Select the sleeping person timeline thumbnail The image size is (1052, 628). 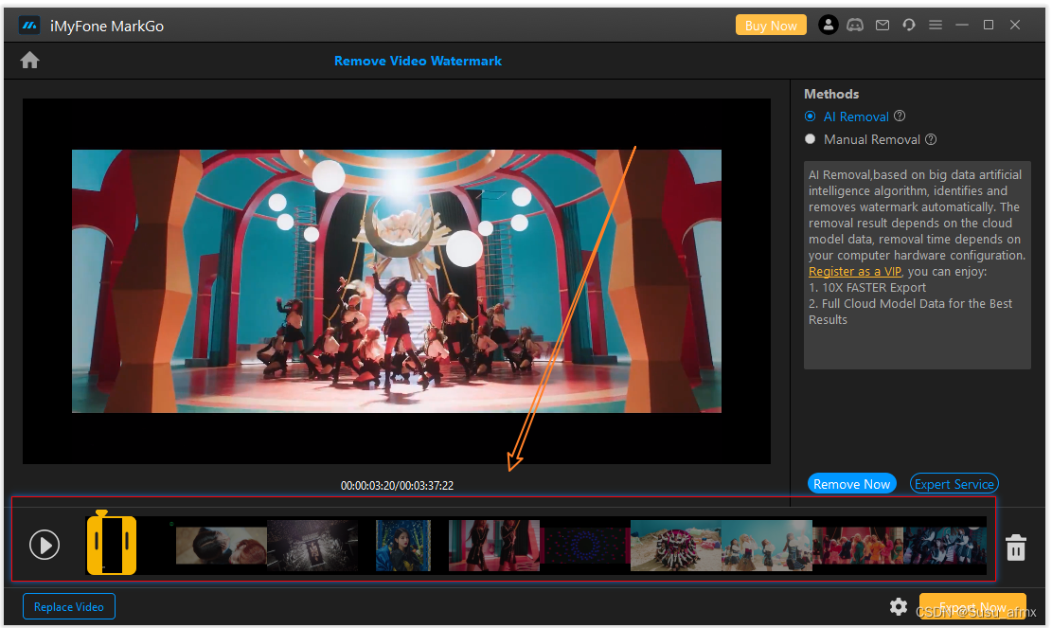click(x=222, y=545)
